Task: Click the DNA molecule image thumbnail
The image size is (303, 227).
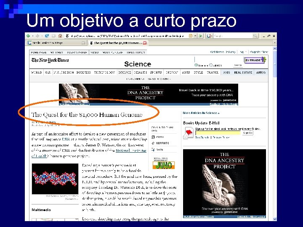Action: click(x=55, y=179)
